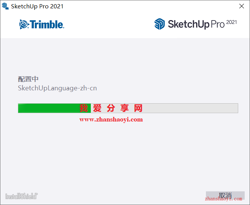Open the www.zhanshaoyi.com red link

pyautogui.click(x=111, y=120)
